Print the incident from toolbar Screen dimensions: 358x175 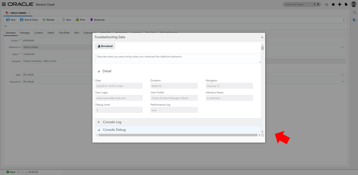80,20
